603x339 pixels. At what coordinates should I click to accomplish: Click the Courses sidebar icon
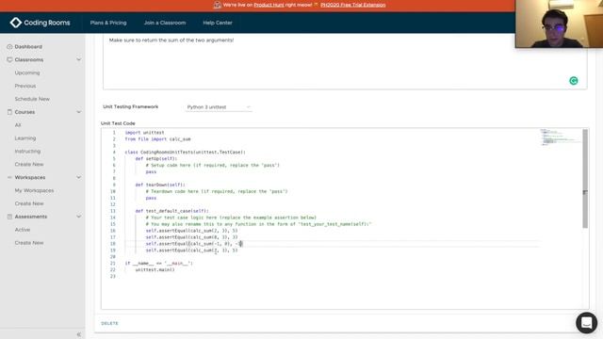(9, 112)
